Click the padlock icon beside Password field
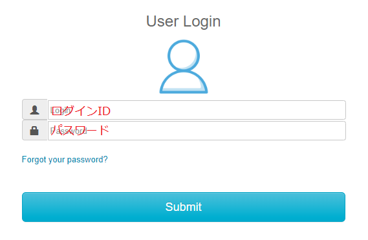Image resolution: width=368 pixels, height=240 pixels. pos(34,131)
